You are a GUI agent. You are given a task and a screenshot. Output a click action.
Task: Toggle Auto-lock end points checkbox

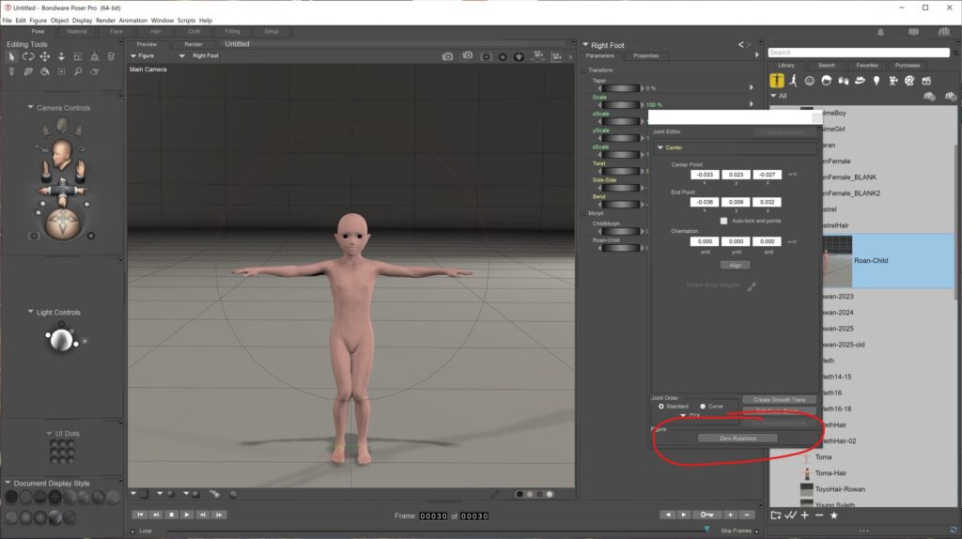tap(724, 221)
